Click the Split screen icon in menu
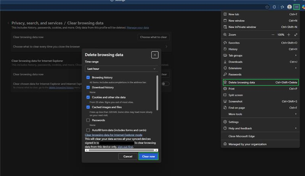305x176 pixels. point(225,95)
